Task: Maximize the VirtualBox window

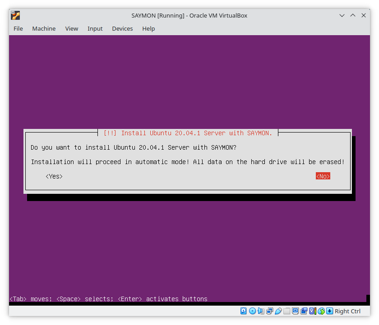Action: [353, 15]
